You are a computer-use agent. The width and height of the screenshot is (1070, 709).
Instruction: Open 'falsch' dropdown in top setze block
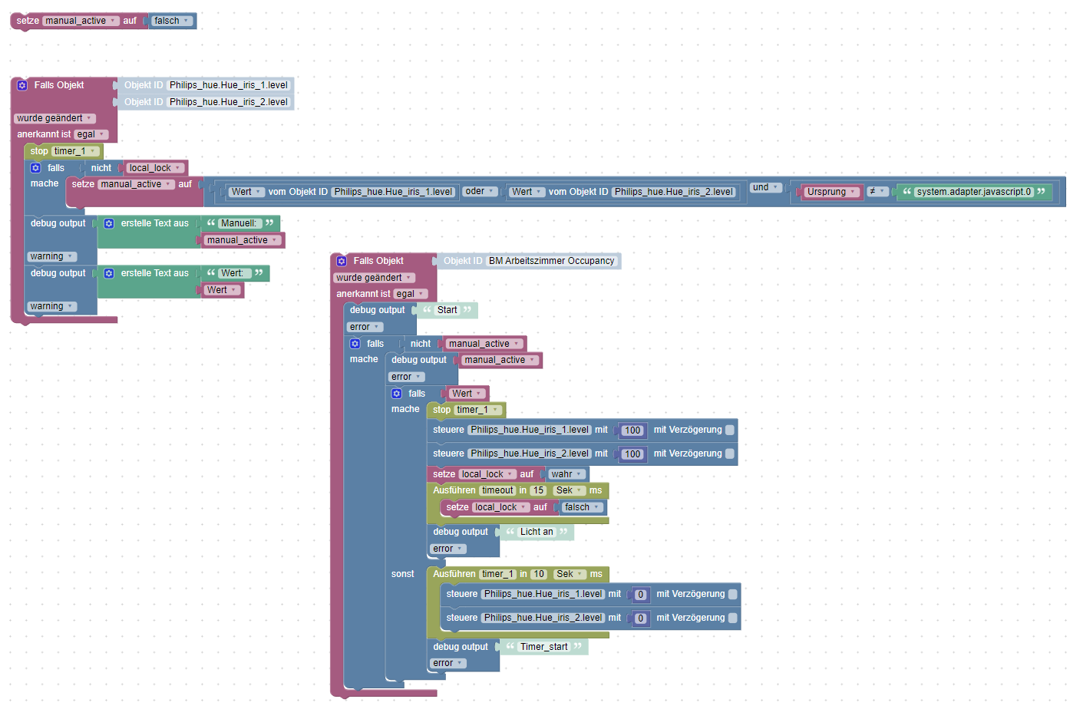click(x=172, y=21)
